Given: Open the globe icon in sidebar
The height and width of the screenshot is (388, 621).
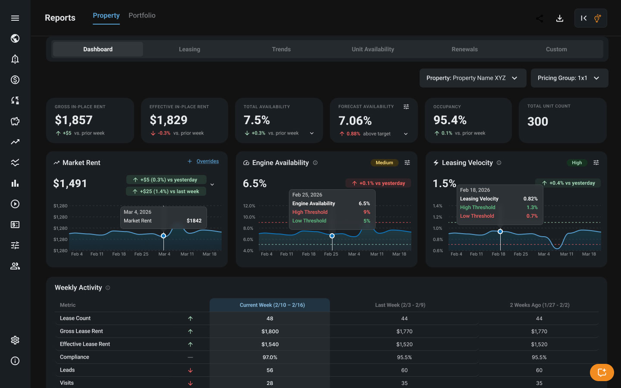Looking at the screenshot, I should tap(15, 38).
